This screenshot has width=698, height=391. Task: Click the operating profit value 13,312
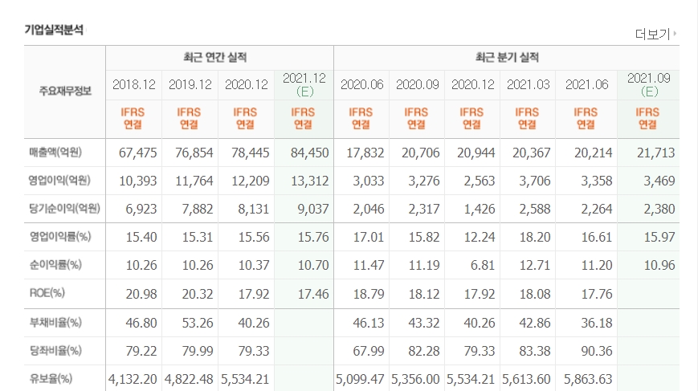click(x=310, y=181)
